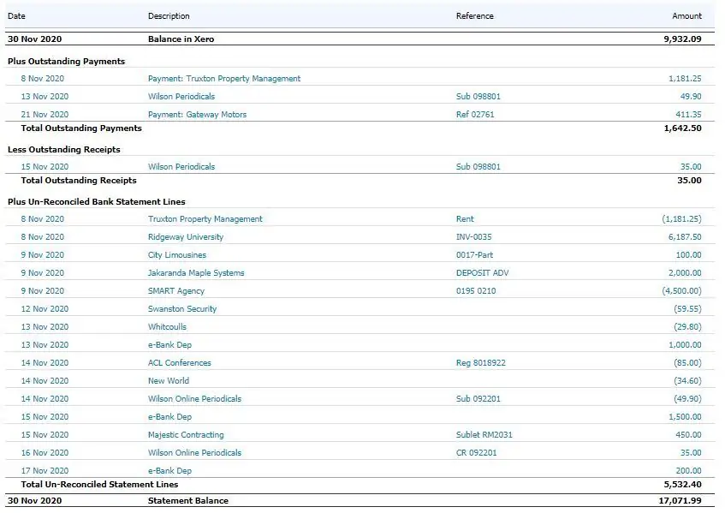The height and width of the screenshot is (513, 725).
Task: Open the Swanston Security statement line
Action: tap(182, 309)
